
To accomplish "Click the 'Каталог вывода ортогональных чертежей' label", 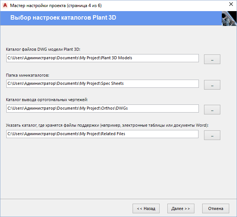I will (47, 100).
